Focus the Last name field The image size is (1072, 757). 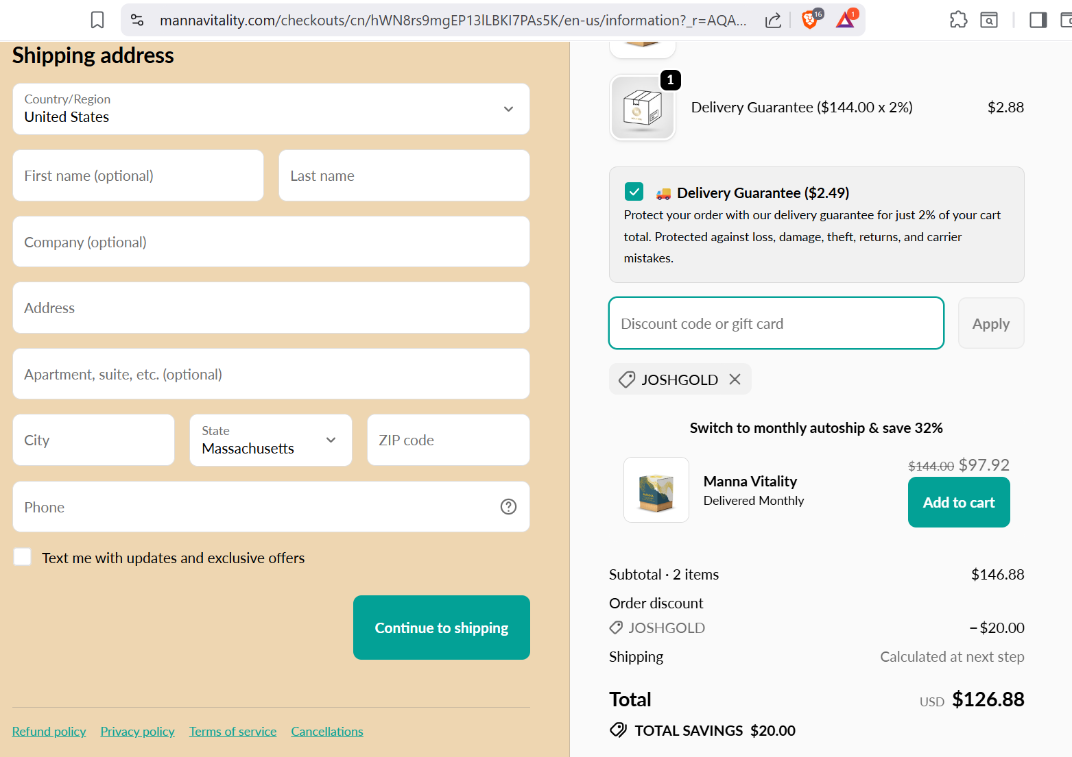pyautogui.click(x=404, y=175)
